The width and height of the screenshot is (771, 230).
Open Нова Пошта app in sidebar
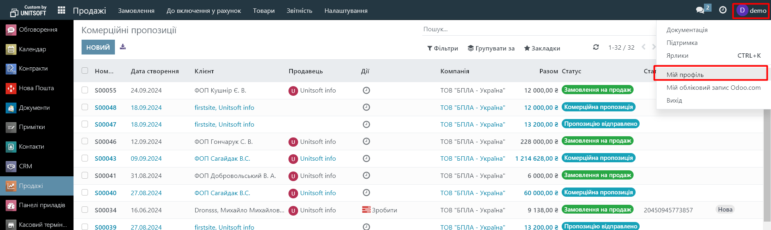36,88
